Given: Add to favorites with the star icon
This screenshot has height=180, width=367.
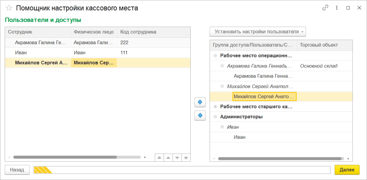Looking at the screenshot, I should click(x=9, y=8).
